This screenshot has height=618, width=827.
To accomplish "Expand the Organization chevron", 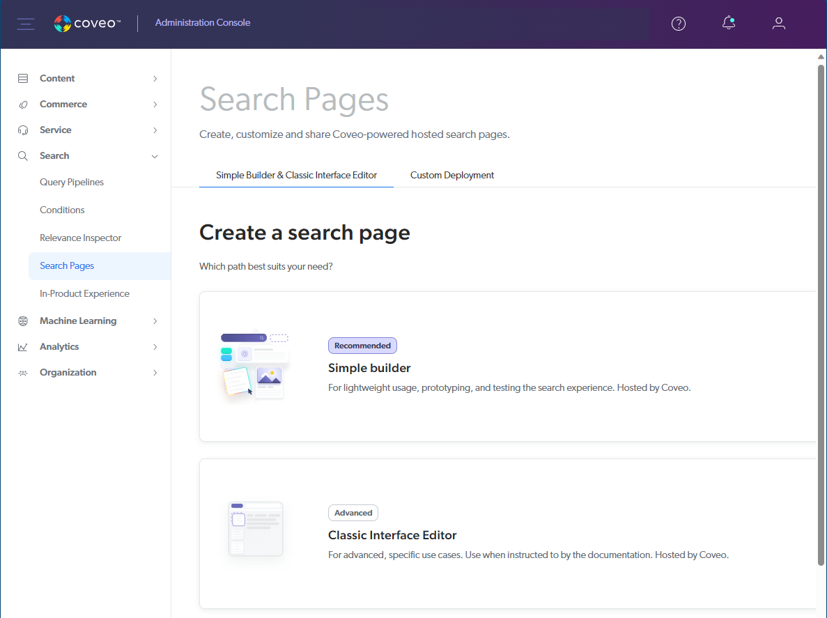I will [155, 373].
